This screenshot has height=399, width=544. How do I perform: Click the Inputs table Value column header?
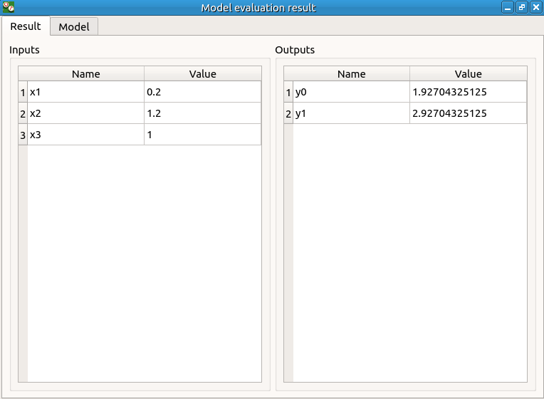pos(202,74)
